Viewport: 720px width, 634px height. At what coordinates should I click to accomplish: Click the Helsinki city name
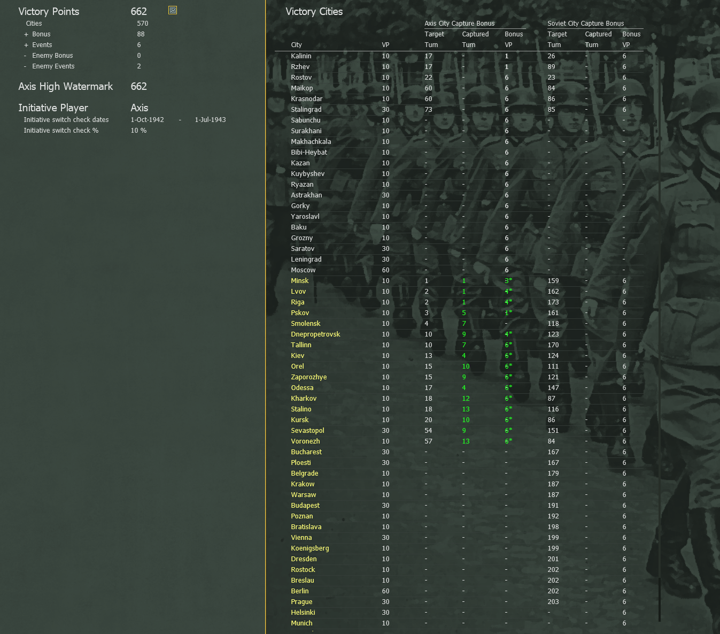tap(303, 613)
